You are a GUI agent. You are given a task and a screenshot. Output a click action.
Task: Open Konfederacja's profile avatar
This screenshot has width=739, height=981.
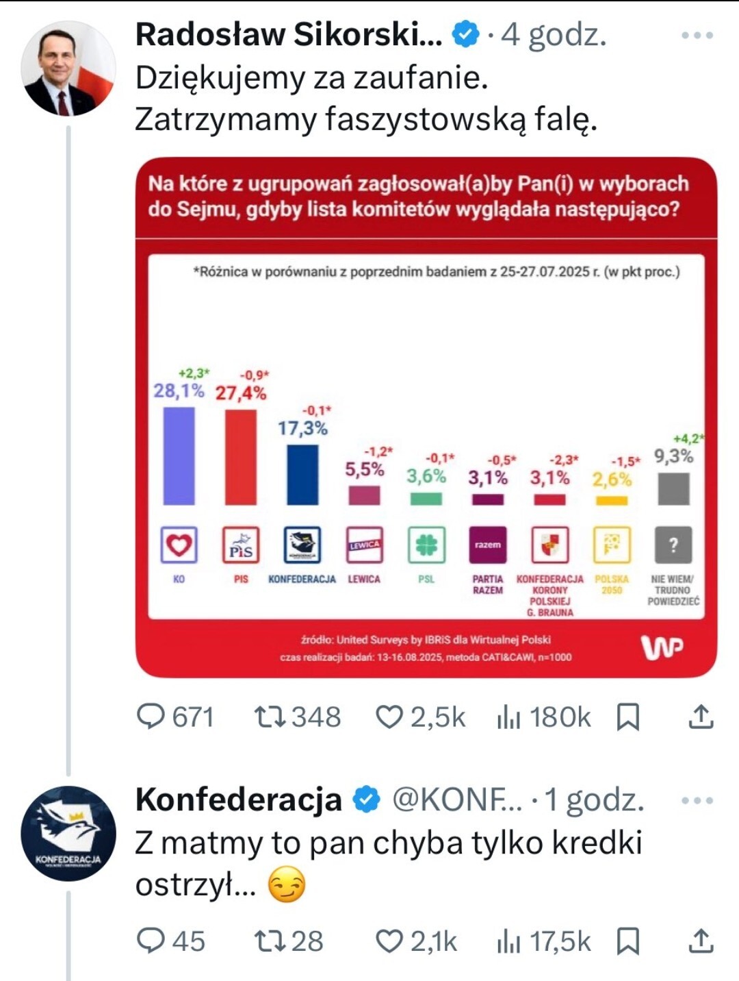(x=68, y=833)
